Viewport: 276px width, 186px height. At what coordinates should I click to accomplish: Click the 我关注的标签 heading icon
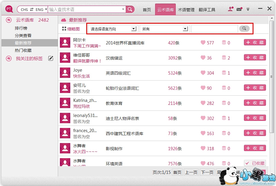point(9,59)
